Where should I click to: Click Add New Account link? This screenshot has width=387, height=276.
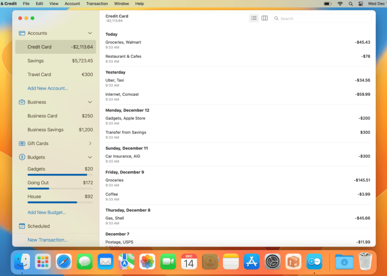click(x=47, y=88)
